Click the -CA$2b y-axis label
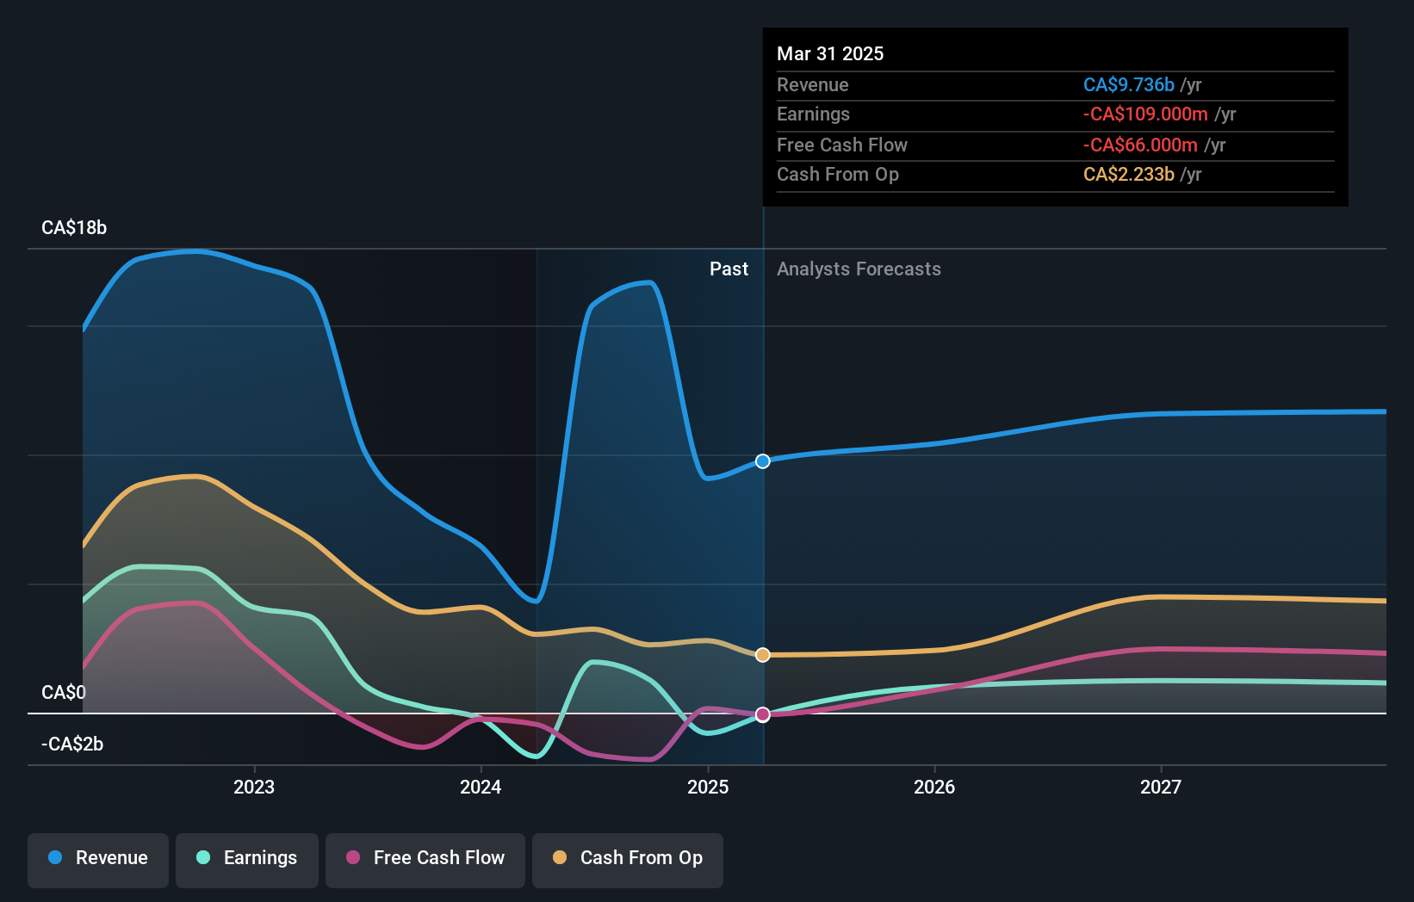 pos(72,744)
